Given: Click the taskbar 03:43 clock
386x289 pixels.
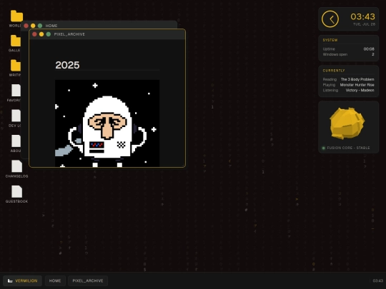Looking at the screenshot, I should coord(378,280).
